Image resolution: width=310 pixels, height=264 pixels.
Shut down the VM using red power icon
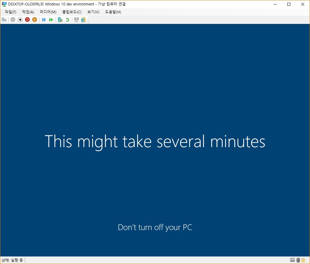[27, 20]
